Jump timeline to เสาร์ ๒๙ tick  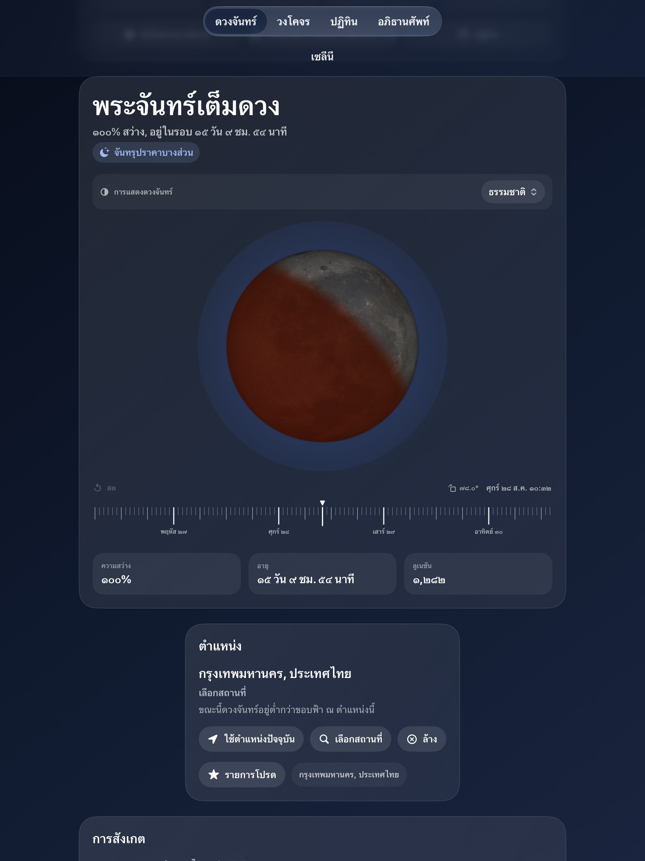383,515
